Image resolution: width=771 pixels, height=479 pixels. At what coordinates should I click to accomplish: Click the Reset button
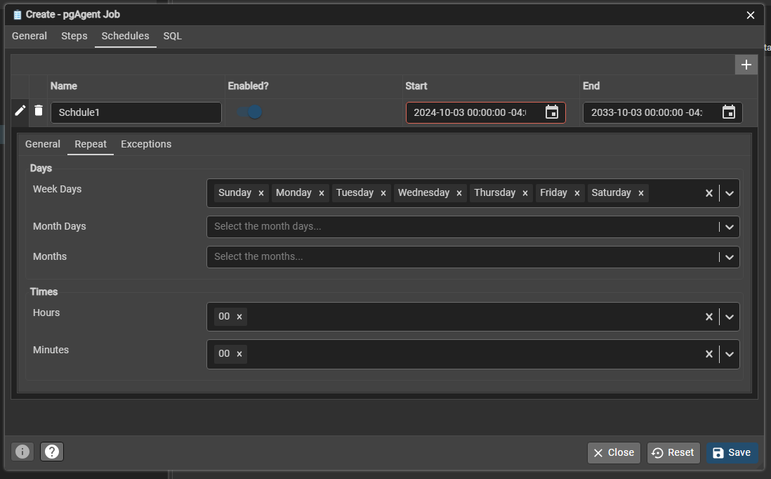point(673,453)
